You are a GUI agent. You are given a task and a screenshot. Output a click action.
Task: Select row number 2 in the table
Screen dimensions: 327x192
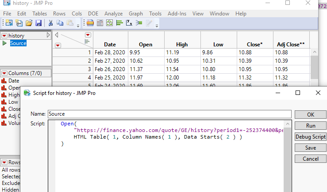click(x=73, y=61)
